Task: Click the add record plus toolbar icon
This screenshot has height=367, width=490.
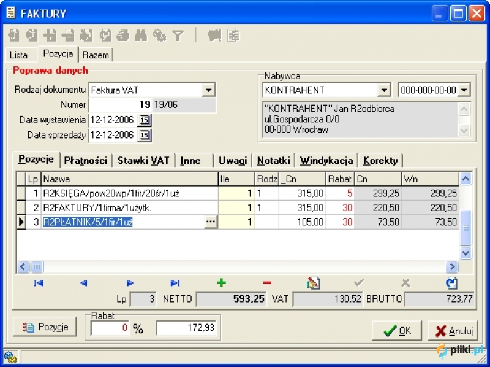Action: pos(50,36)
